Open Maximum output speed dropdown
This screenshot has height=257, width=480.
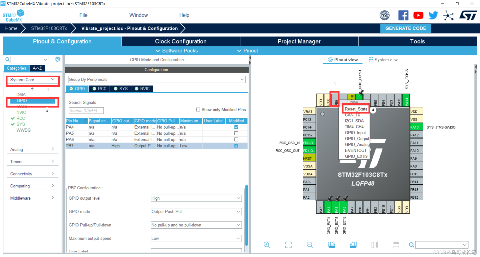pyautogui.click(x=196, y=239)
